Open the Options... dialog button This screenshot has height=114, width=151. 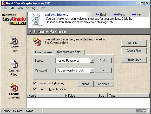(85, 84)
